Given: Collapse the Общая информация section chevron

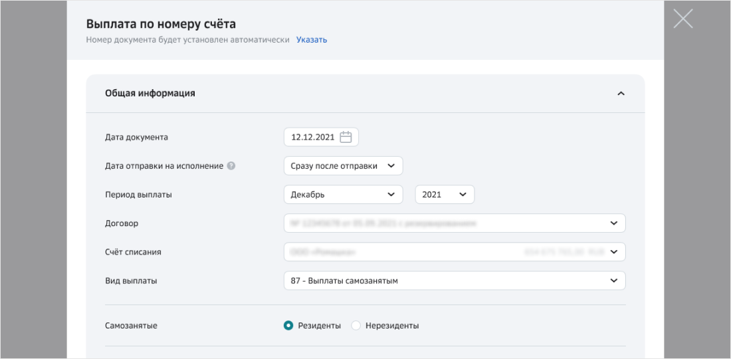Looking at the screenshot, I should tap(621, 94).
